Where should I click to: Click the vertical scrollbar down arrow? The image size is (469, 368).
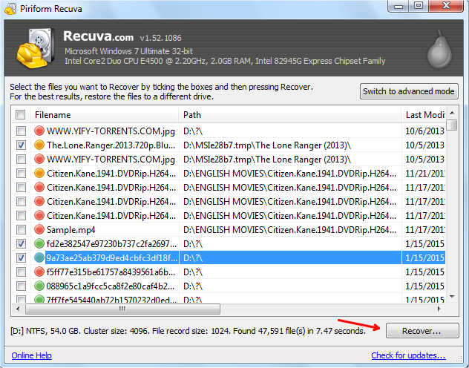[452, 297]
